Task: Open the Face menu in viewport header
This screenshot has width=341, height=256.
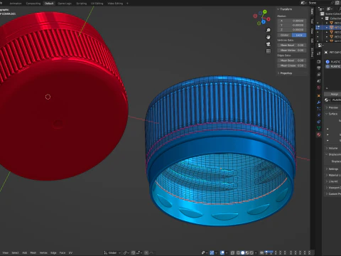Action: pyautogui.click(x=63, y=252)
